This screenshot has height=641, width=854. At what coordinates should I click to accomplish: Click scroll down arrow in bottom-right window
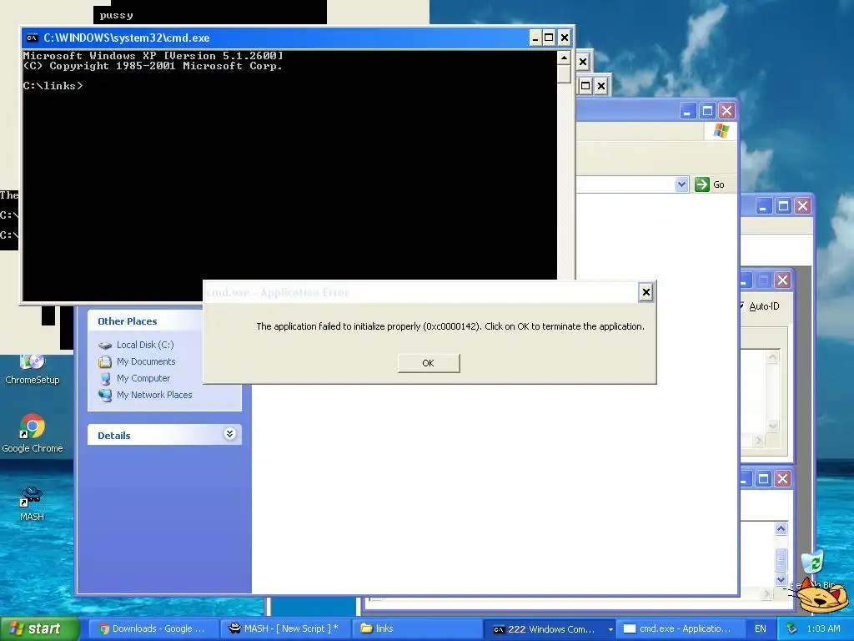pyautogui.click(x=781, y=579)
